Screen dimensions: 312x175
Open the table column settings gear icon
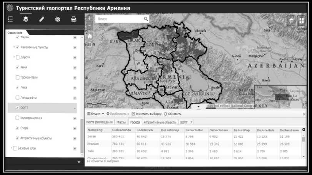tap(304, 130)
